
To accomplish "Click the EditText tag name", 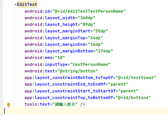I will coord(27,4).
